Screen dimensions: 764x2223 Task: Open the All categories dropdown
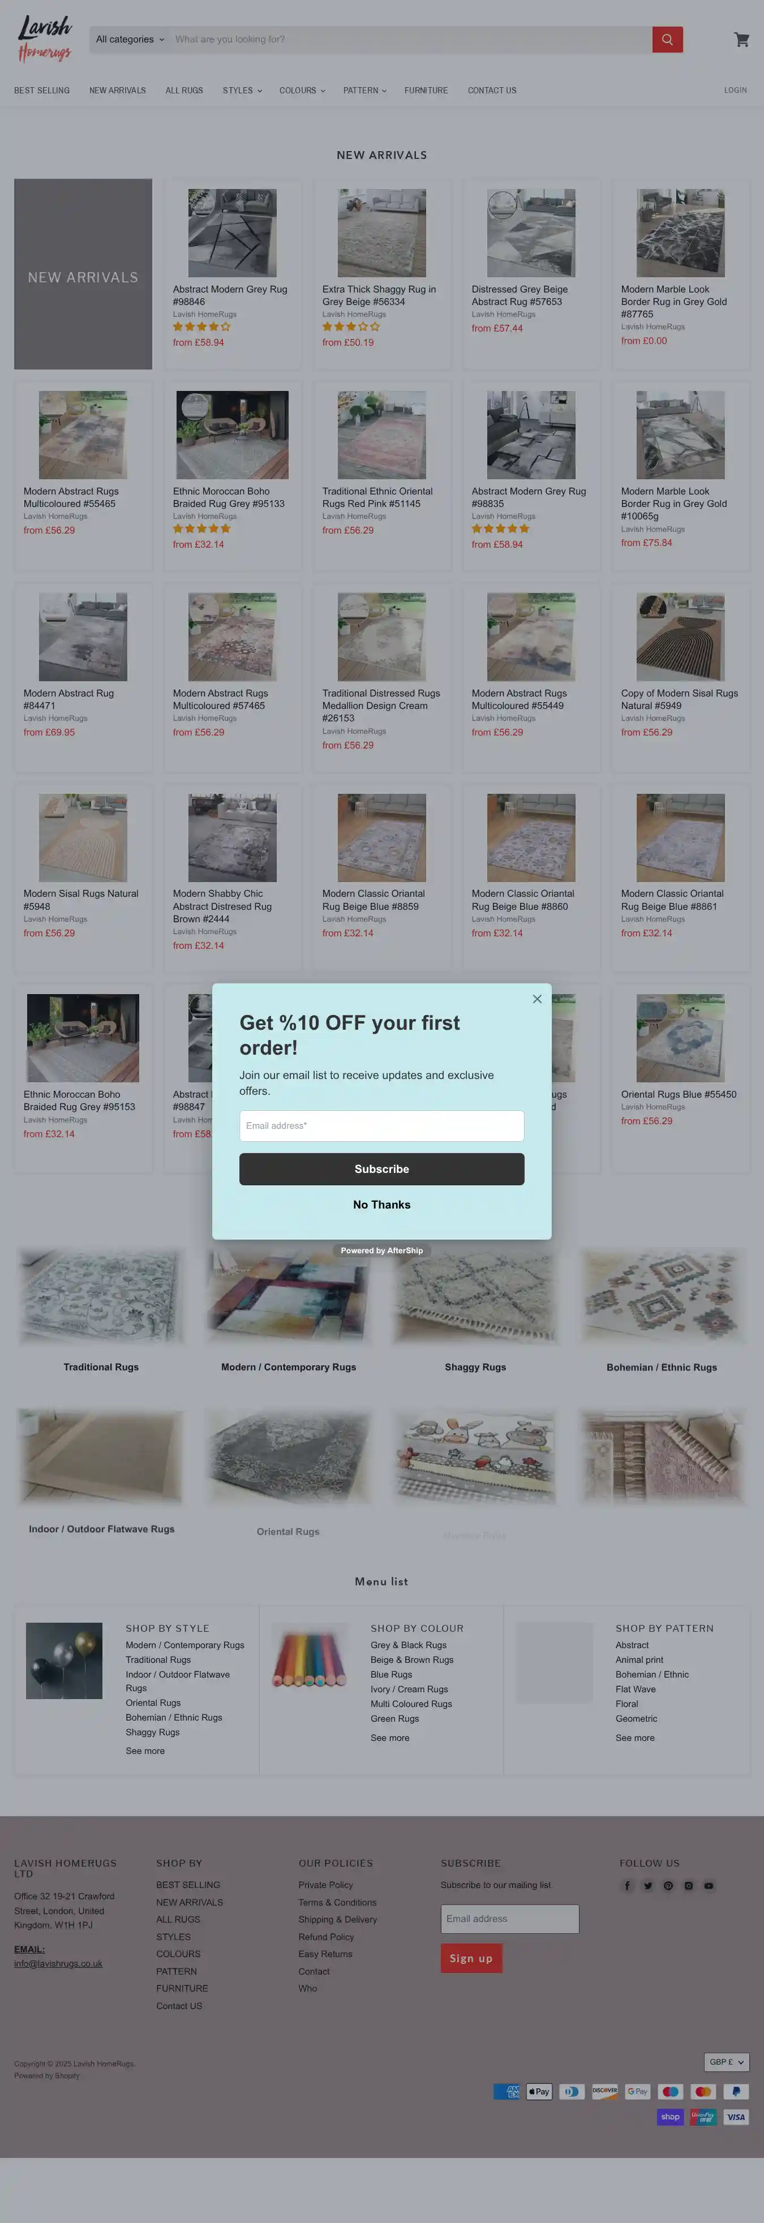coord(130,40)
